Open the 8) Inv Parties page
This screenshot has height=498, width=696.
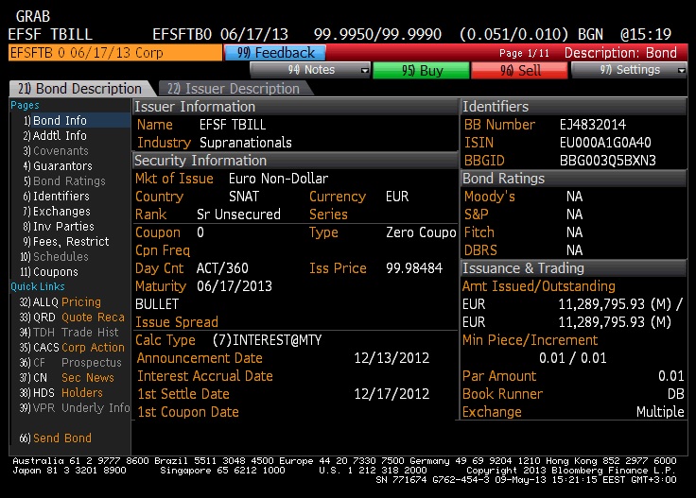pyautogui.click(x=59, y=226)
